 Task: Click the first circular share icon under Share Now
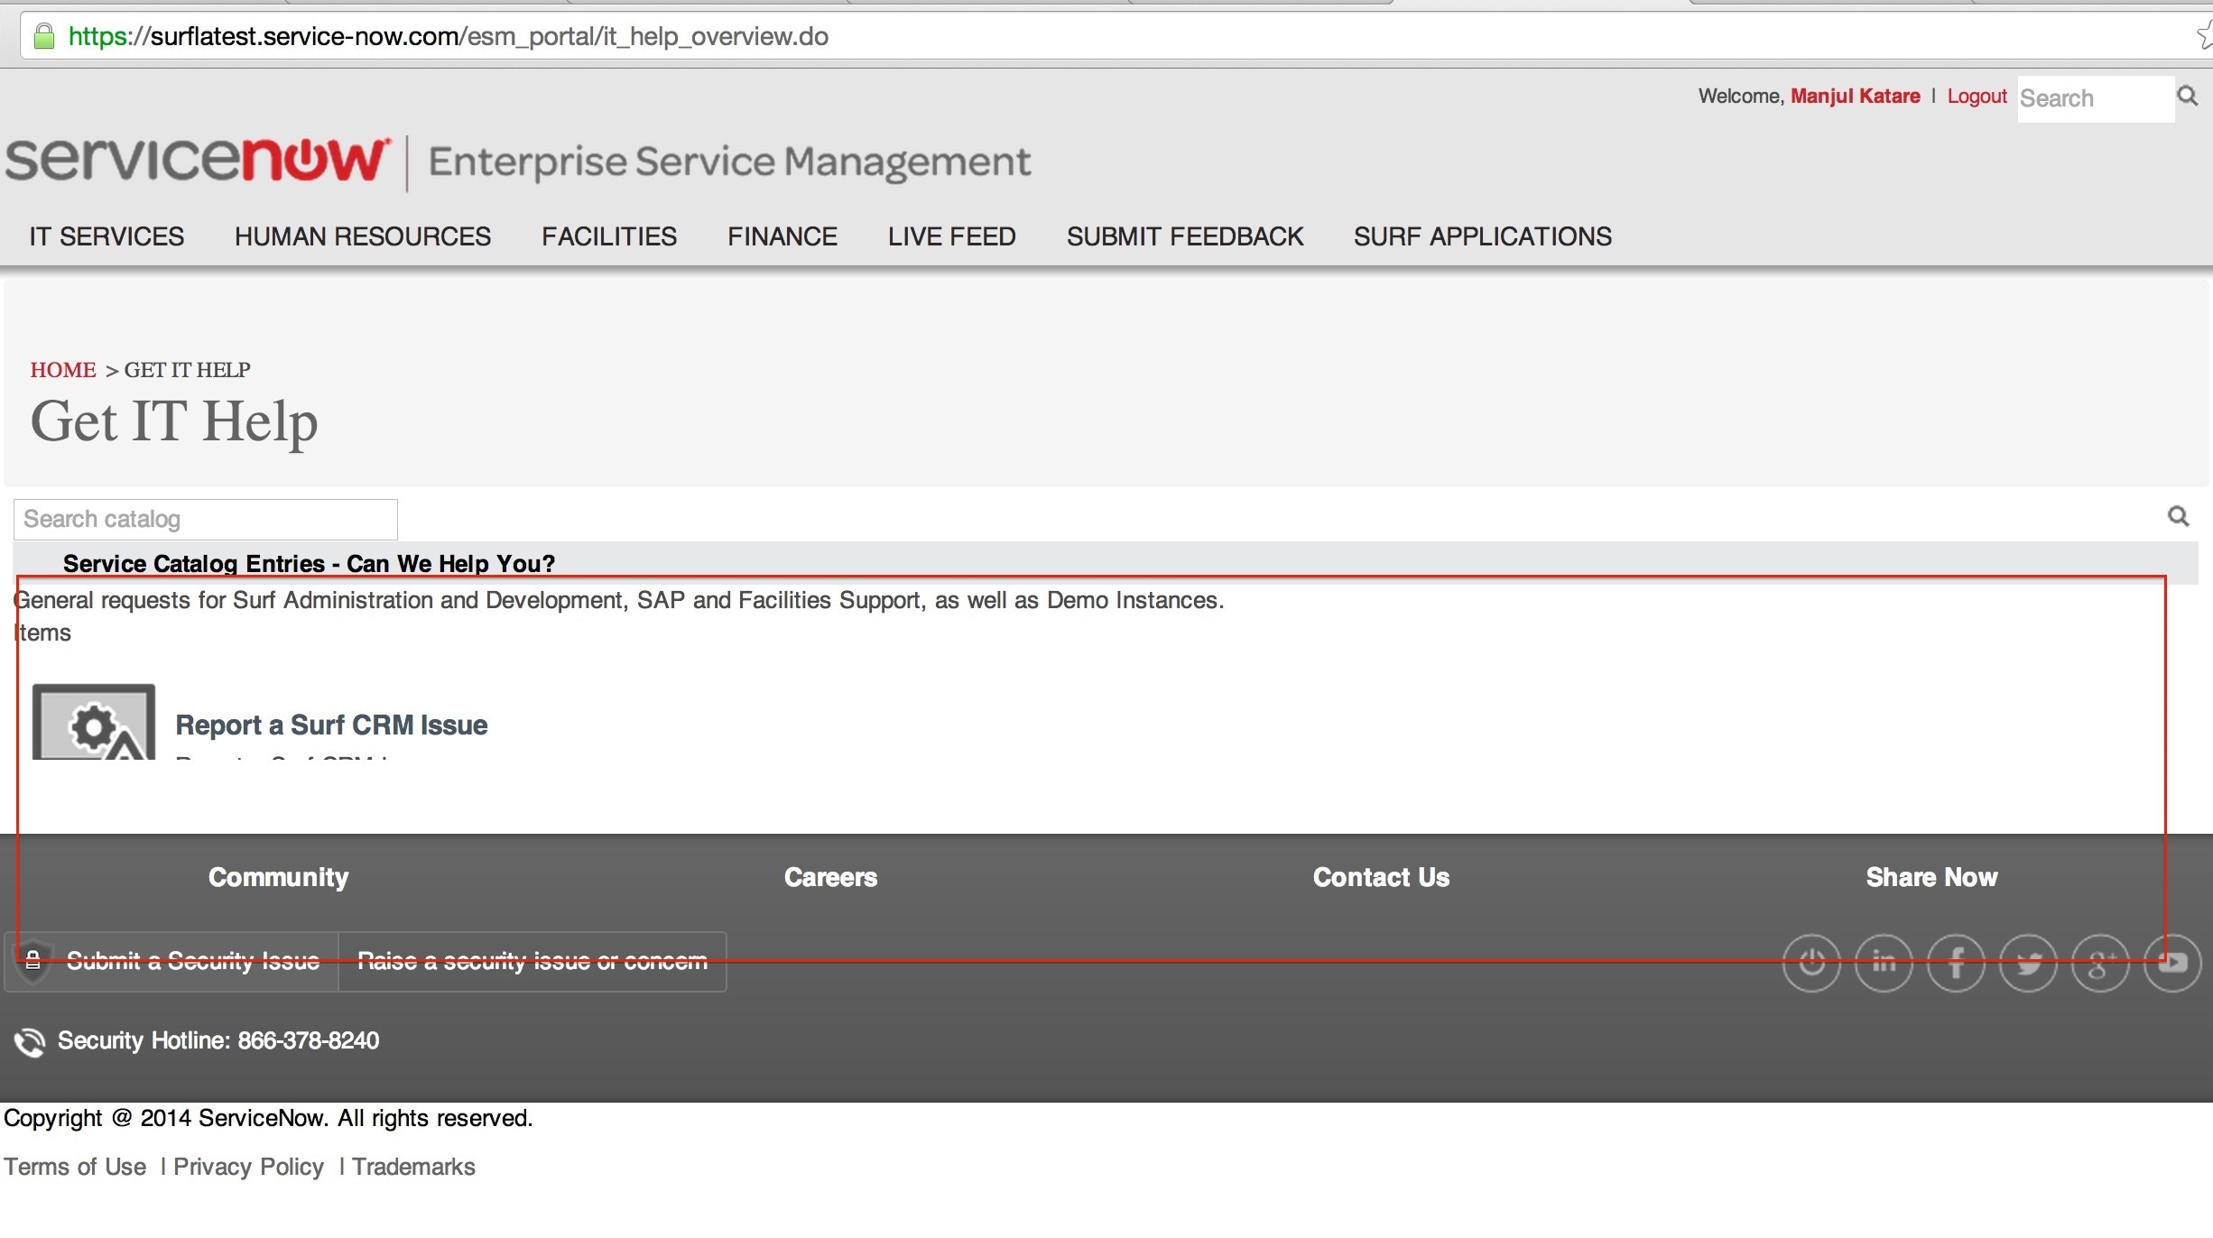[1811, 963]
